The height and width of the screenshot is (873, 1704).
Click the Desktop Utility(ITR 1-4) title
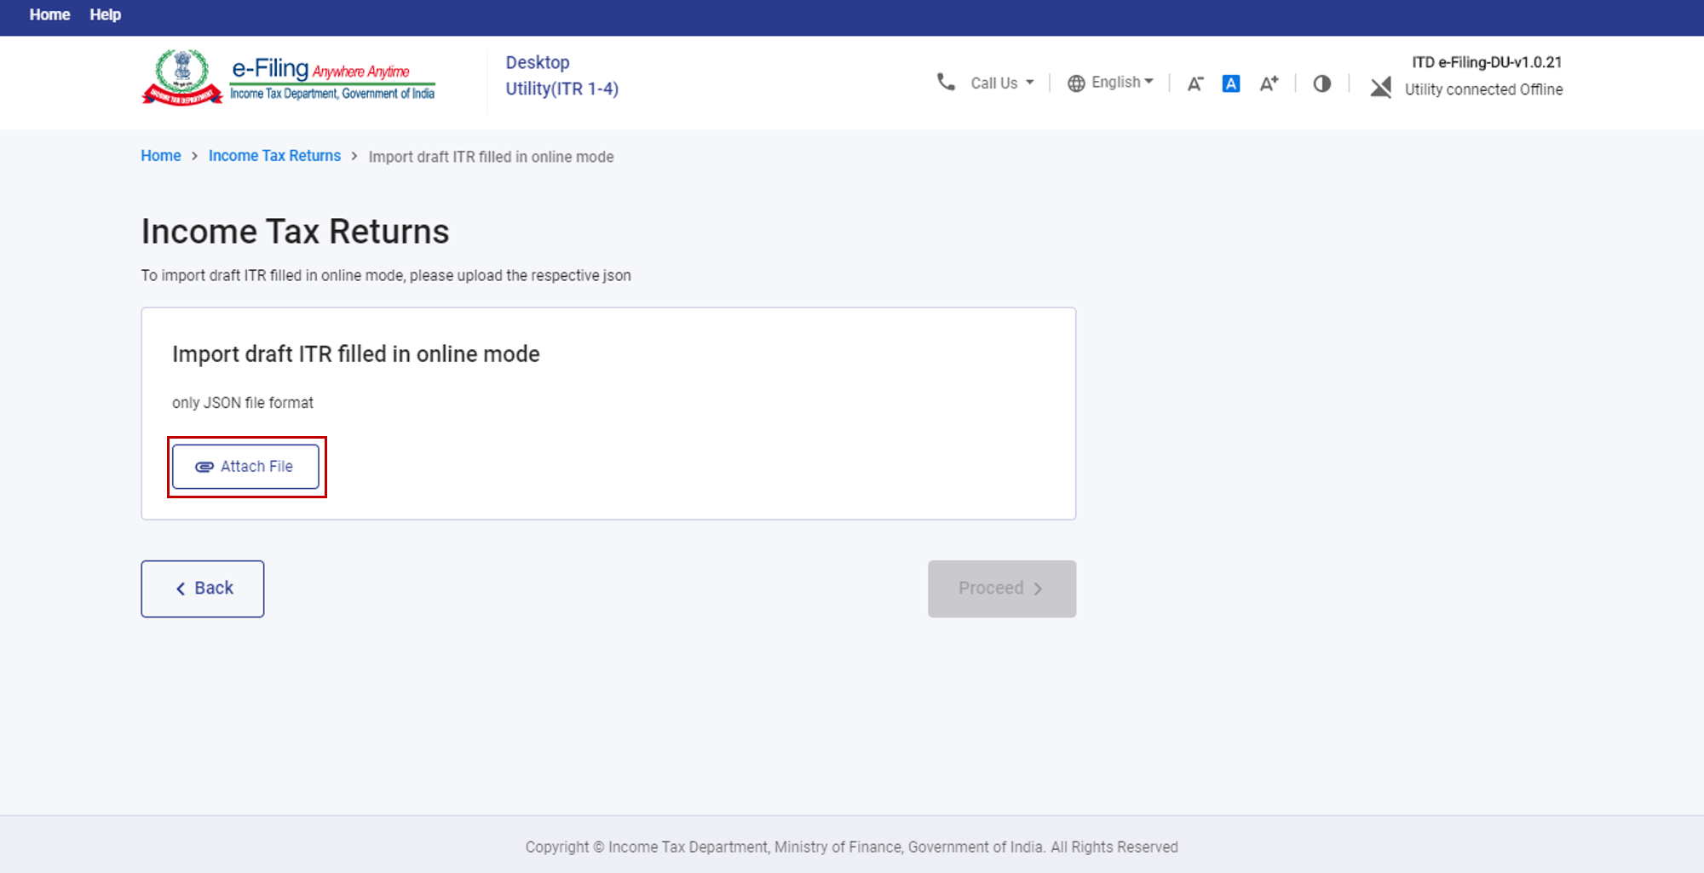pos(561,76)
